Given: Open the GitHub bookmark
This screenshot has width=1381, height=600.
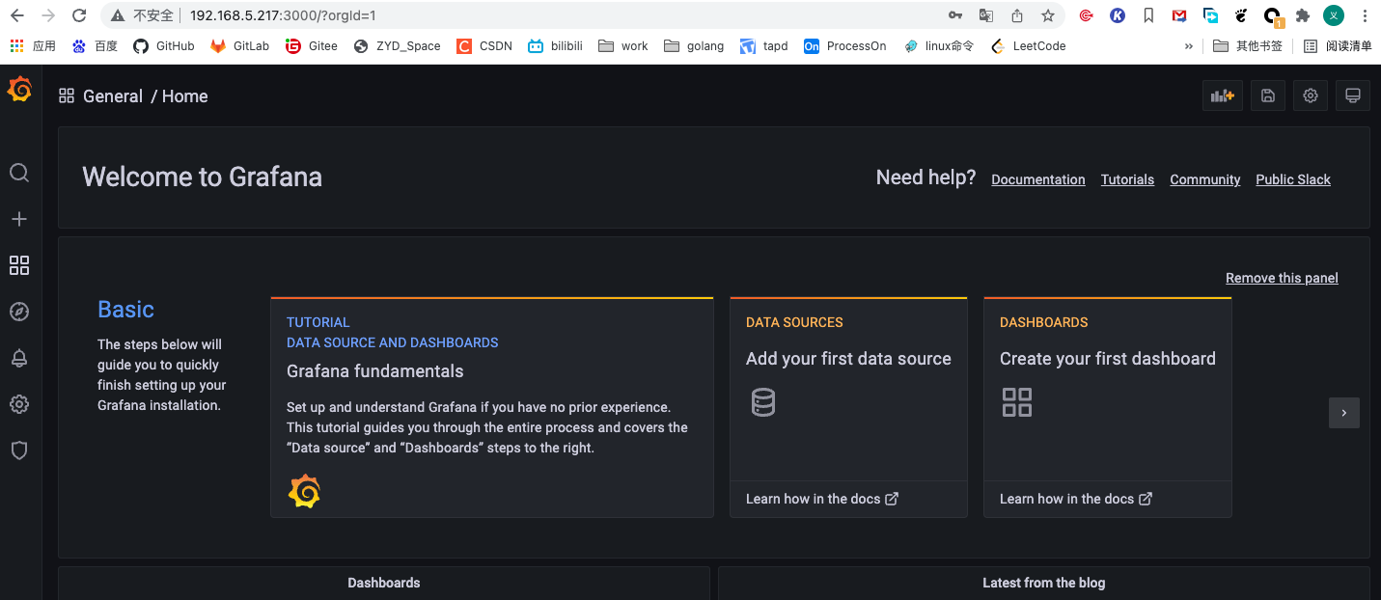Looking at the screenshot, I should [164, 46].
